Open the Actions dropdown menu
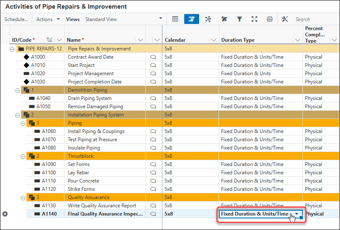This screenshot has height=230, width=340. click(x=48, y=19)
